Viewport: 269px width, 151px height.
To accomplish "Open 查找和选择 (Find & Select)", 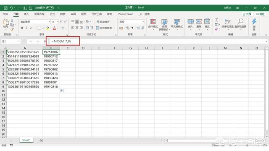I will [240, 24].
